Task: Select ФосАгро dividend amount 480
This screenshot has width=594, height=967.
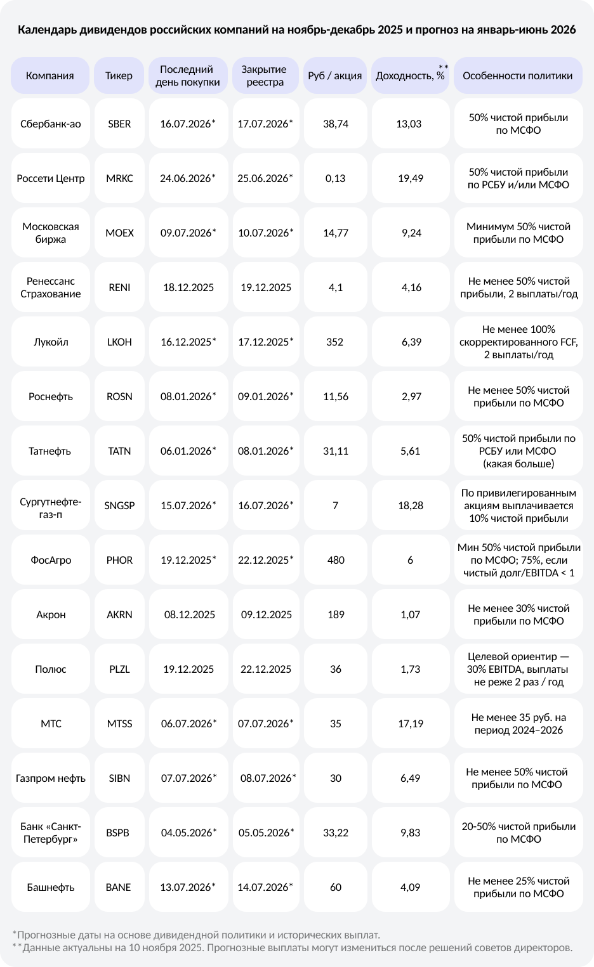Action: pyautogui.click(x=336, y=560)
